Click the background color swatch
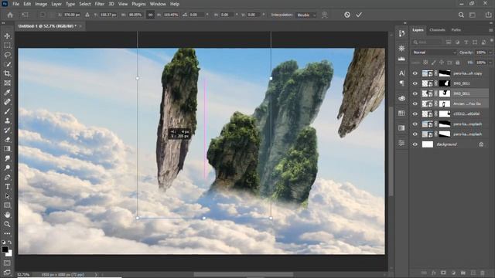 9,253
